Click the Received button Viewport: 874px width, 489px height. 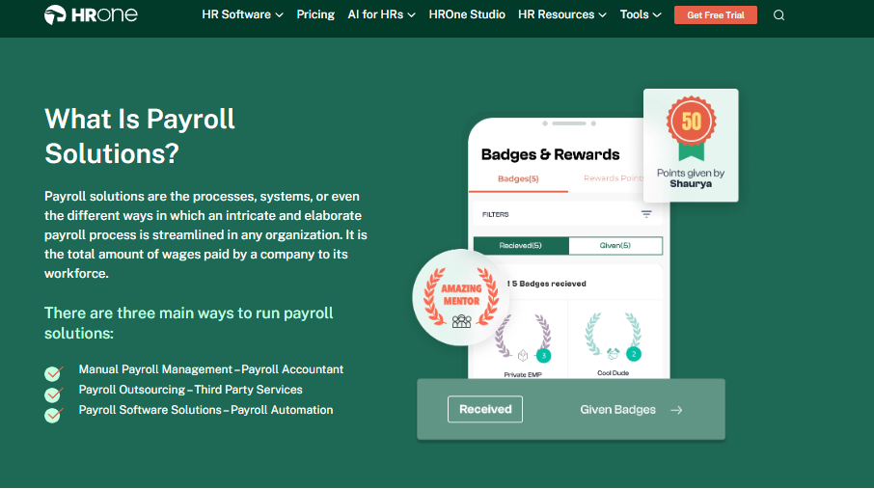click(485, 409)
